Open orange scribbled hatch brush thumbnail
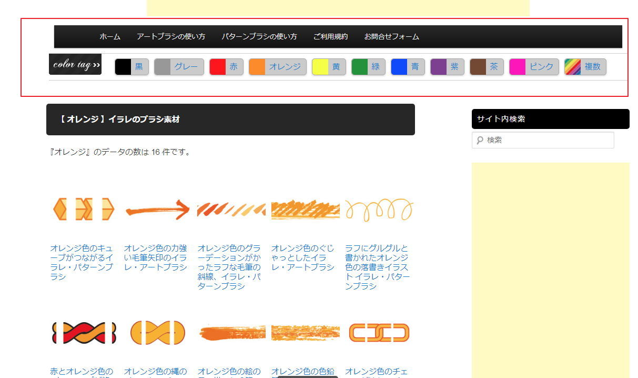 (x=306, y=210)
